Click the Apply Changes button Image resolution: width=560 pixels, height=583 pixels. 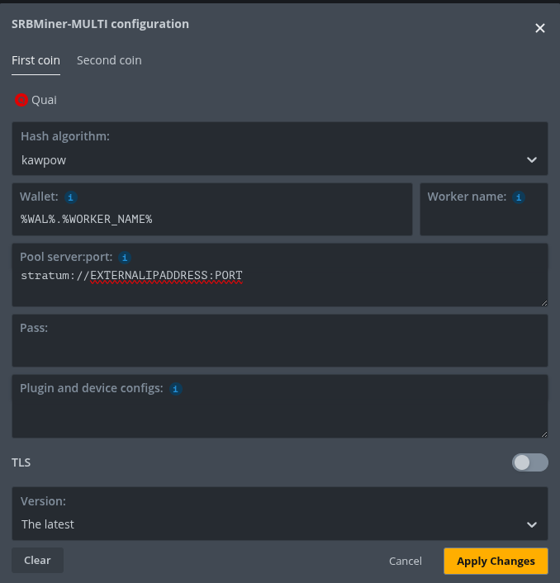pyautogui.click(x=496, y=561)
